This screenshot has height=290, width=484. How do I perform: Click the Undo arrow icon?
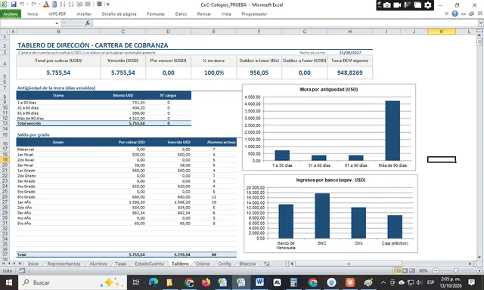(x=22, y=5)
